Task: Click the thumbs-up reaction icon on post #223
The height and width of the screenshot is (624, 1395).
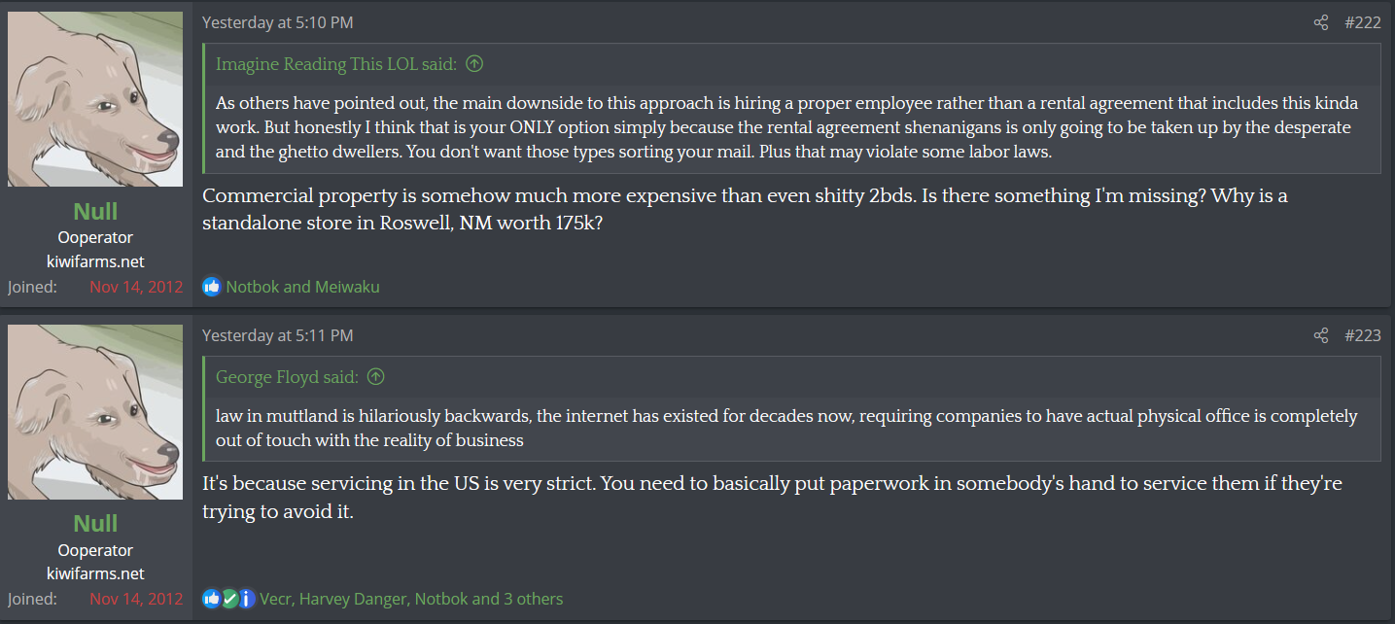Action: [x=211, y=599]
